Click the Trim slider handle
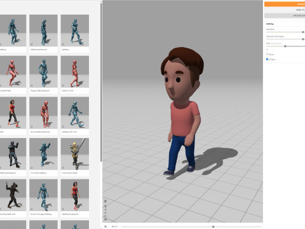This screenshot has width=305, height=229. click(285, 46)
